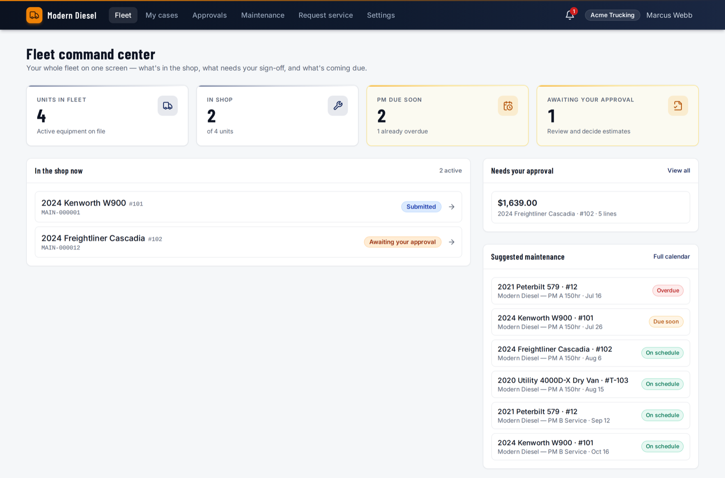Click the document icon in Awaiting Your Approval card
Image resolution: width=725 pixels, height=478 pixels.
pos(678,106)
